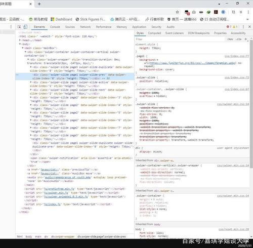Close the DevTools panel

click(249, 27)
